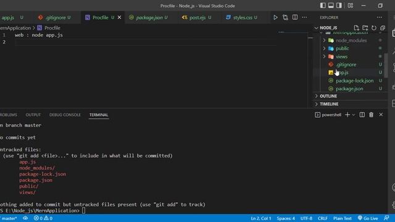The height and width of the screenshot is (222, 395).
Task: Close the Procfile editor tab
Action: pyautogui.click(x=119, y=17)
